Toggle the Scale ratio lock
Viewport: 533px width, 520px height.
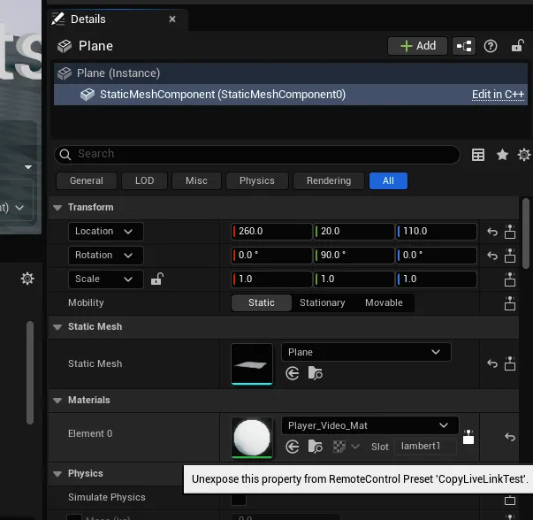[x=156, y=279]
